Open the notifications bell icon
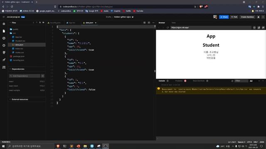Viewport: 266px width, 149px height. pyautogui.click(x=259, y=17)
